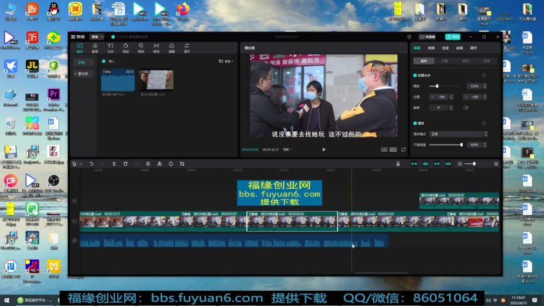Image resolution: width=544 pixels, height=306 pixels.
Task: Open the 贴纸 (Stickers) icon
Action: 125,48
